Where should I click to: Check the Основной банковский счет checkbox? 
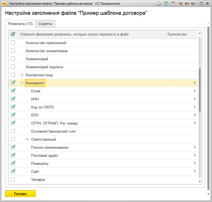point(13,131)
